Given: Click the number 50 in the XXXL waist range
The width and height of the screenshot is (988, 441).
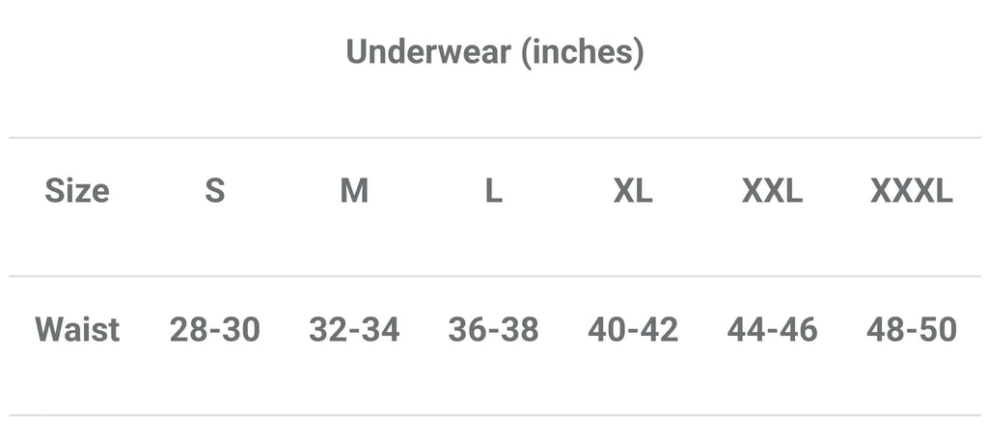Looking at the screenshot, I should point(938,330).
